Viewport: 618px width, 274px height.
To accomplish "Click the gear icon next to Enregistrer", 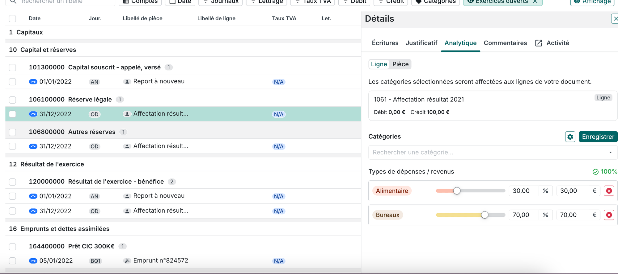I will pos(570,137).
